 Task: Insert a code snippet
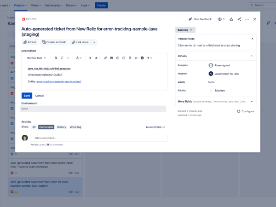point(136,58)
